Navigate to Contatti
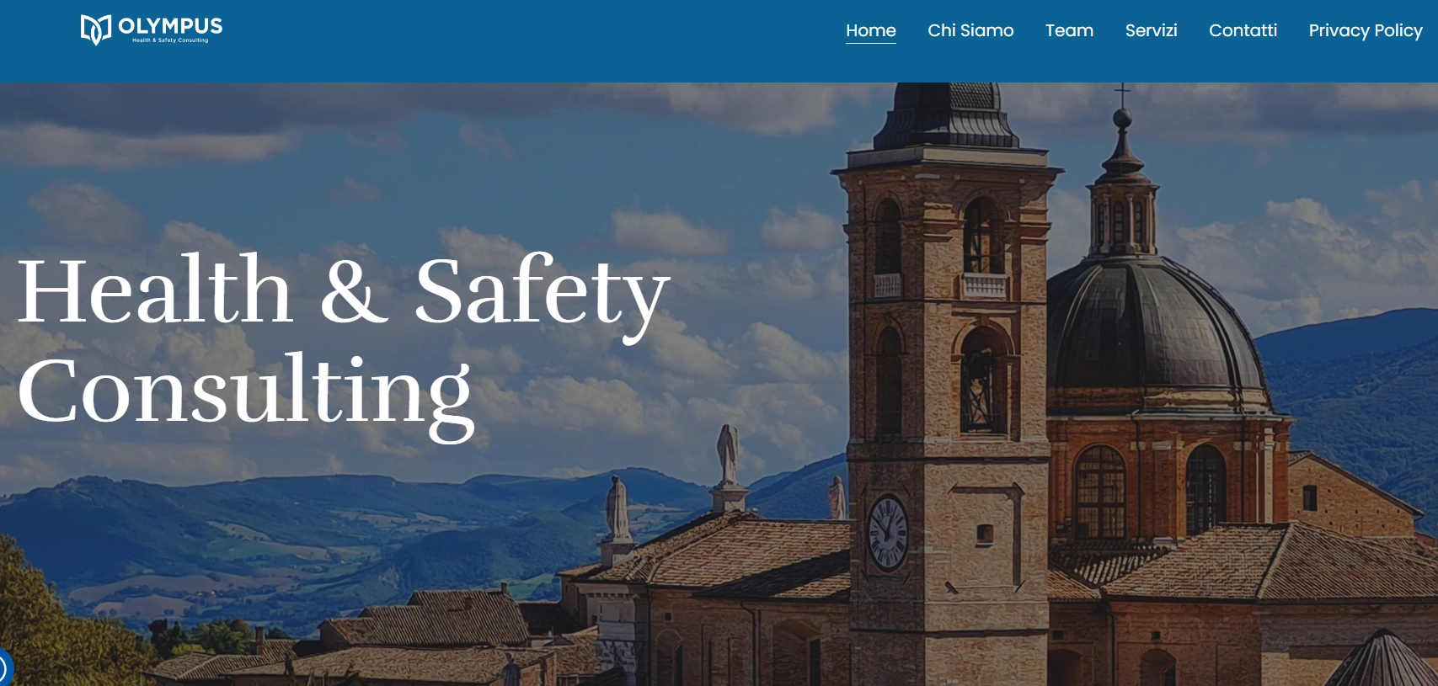Screen dimensions: 1438x686 pos(1243,30)
